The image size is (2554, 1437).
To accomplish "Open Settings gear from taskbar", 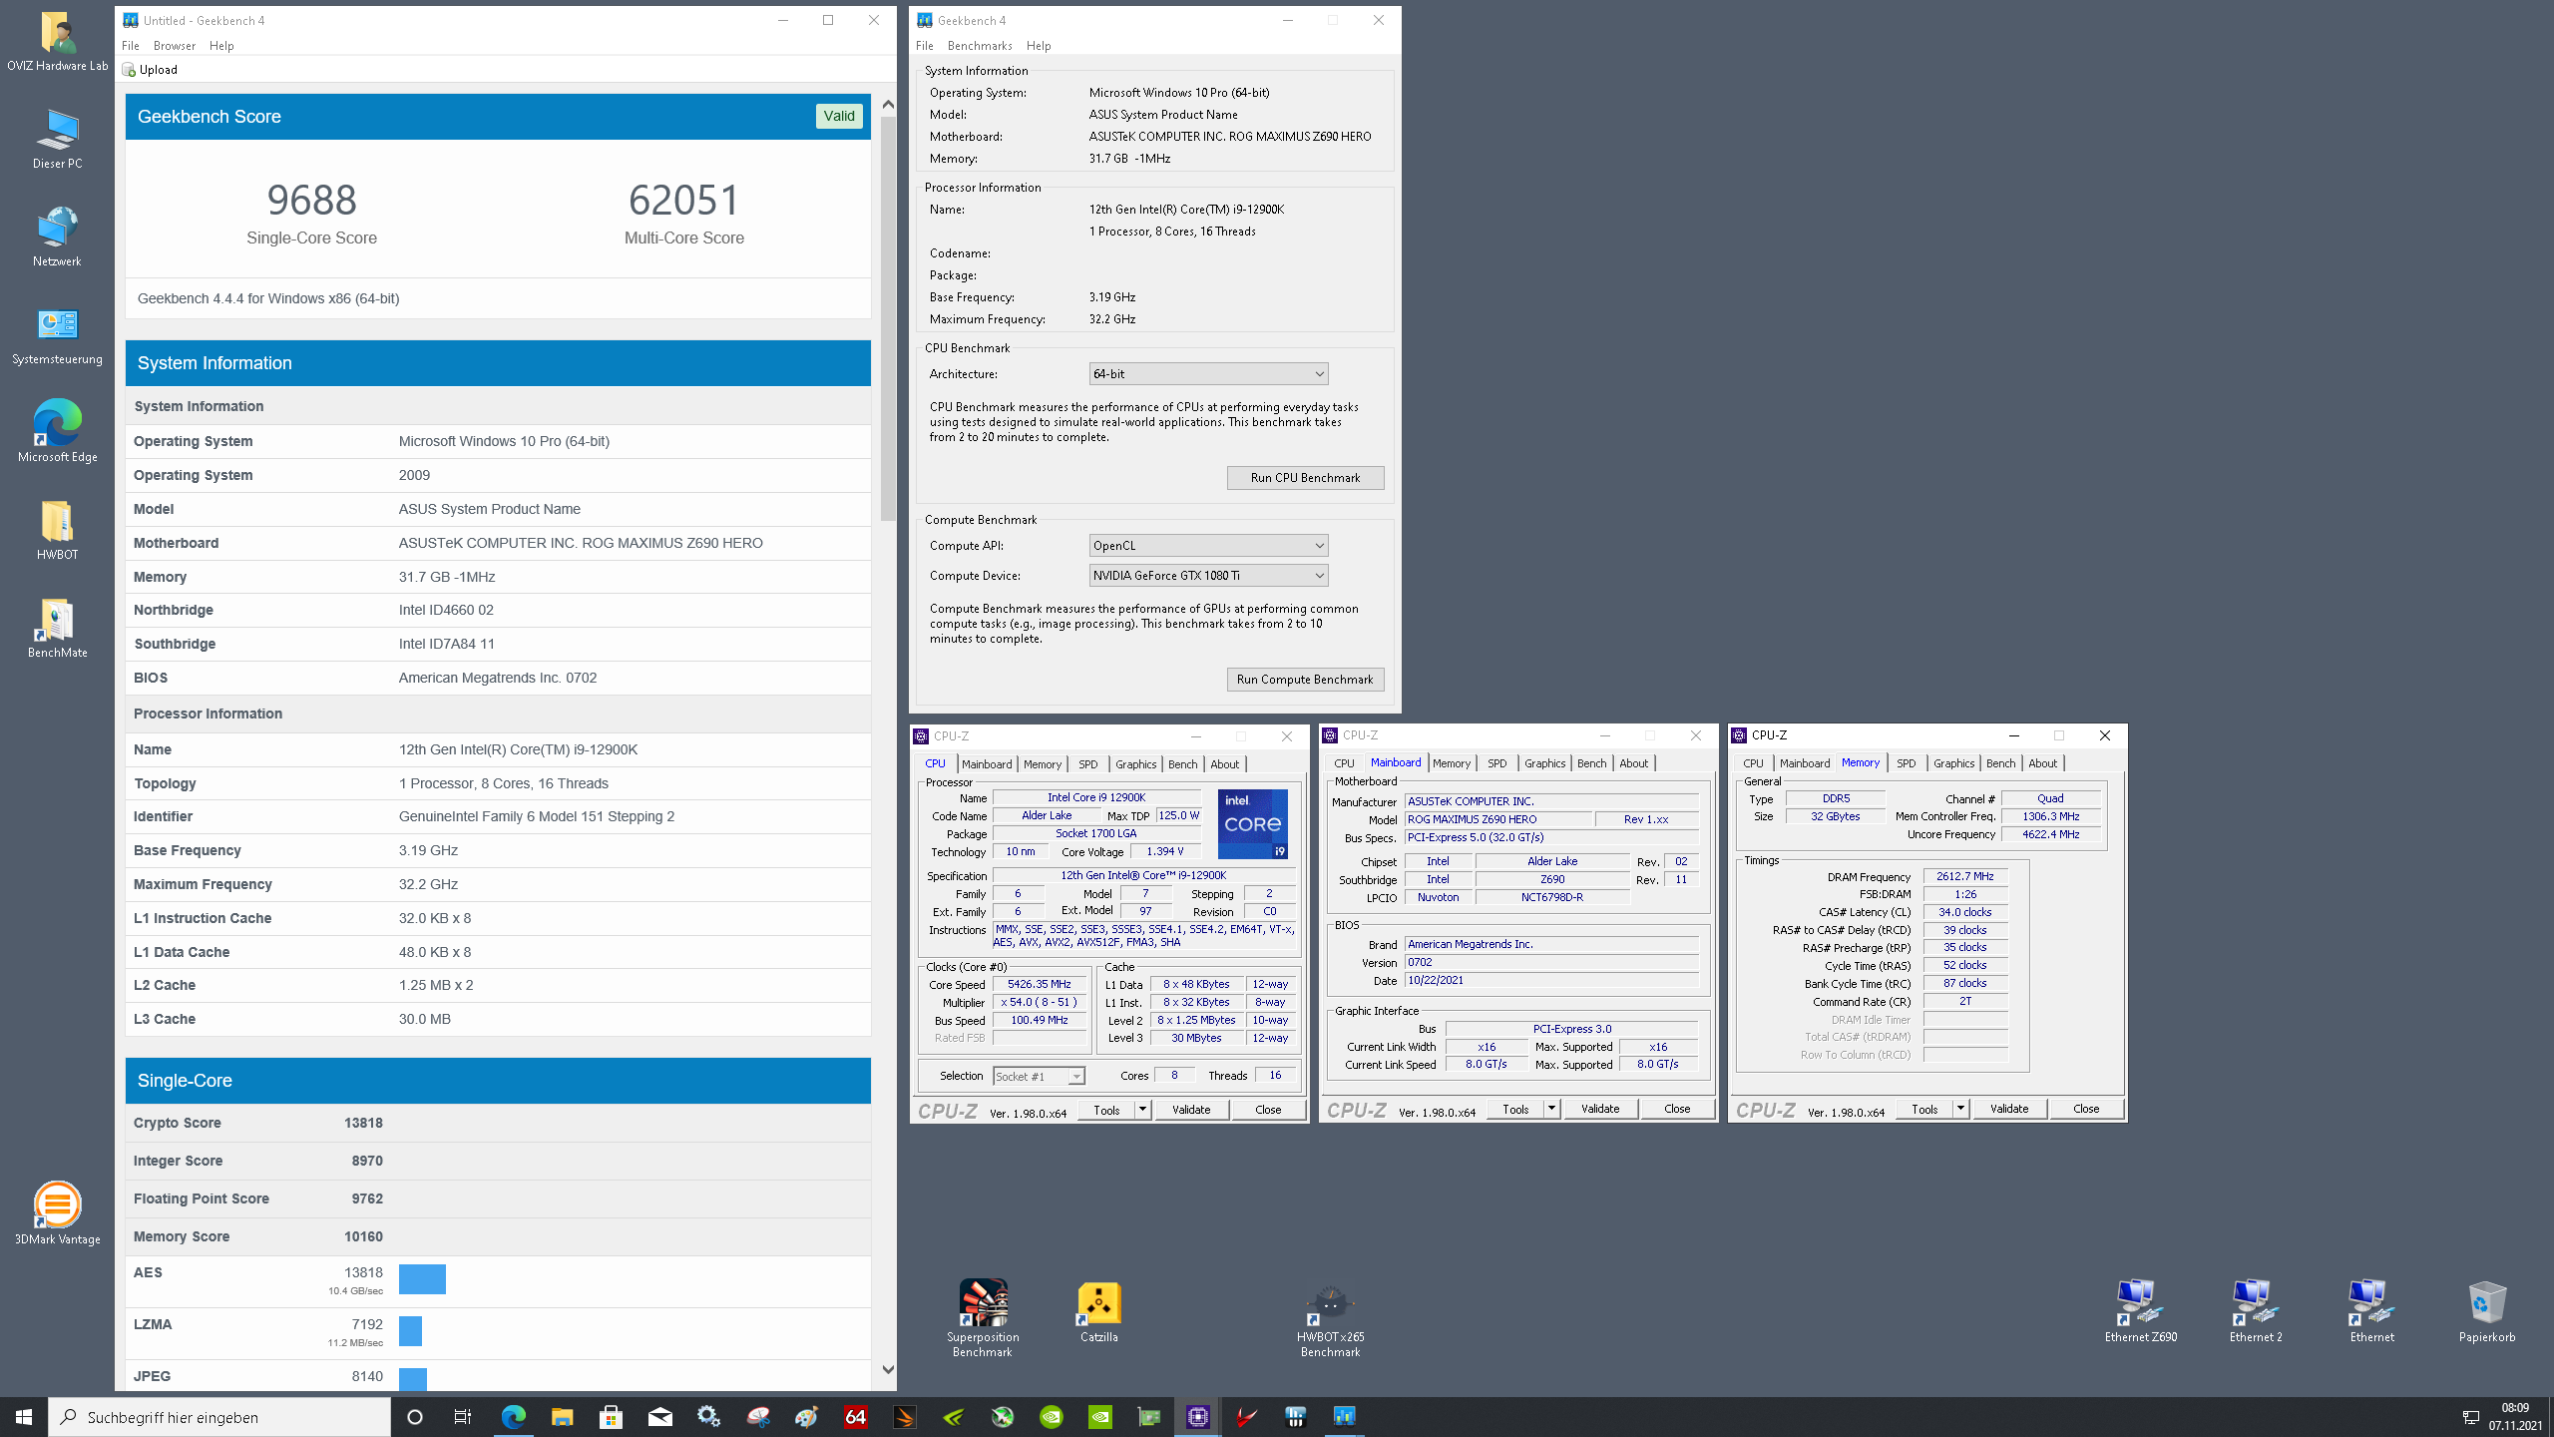I will coord(708,1417).
